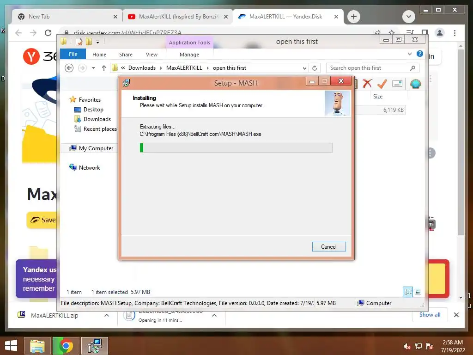Refresh the Explorer folder view
This screenshot has height=355, width=473.
[x=314, y=68]
